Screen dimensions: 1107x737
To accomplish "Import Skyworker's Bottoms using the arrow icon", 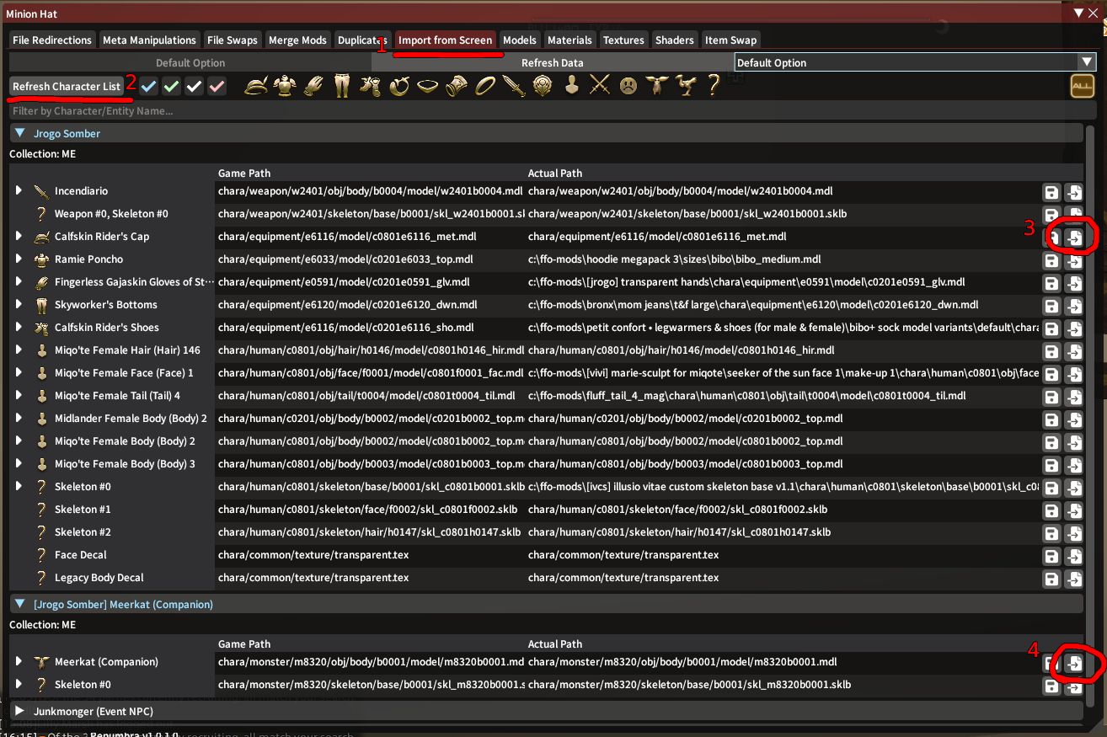I will [1074, 306].
